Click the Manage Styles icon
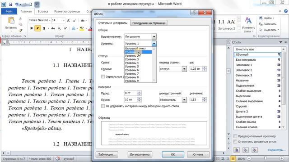The image size is (289, 162). (255, 150)
